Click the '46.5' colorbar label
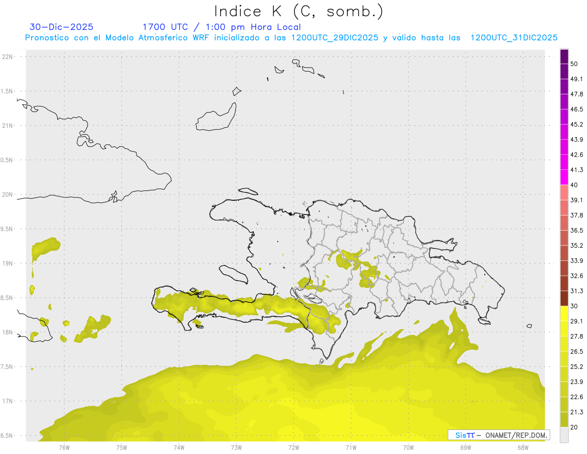The width and height of the screenshot is (587, 454). [x=577, y=109]
